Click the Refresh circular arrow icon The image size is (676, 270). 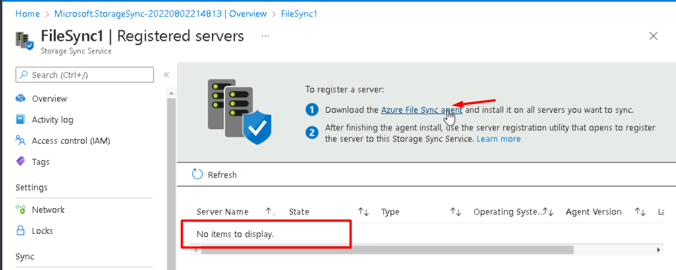tap(197, 174)
